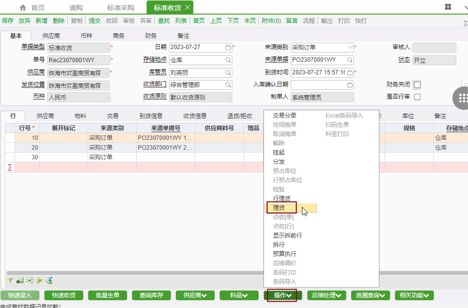Viewport: 468px width, 308px height.
Task: Click the grid horizontal scrollbar
Action: [x=131, y=273]
